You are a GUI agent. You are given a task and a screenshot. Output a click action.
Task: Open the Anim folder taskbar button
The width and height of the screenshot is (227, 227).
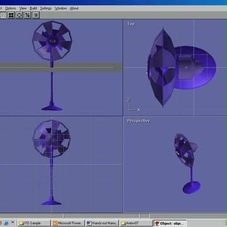click(x=136, y=223)
